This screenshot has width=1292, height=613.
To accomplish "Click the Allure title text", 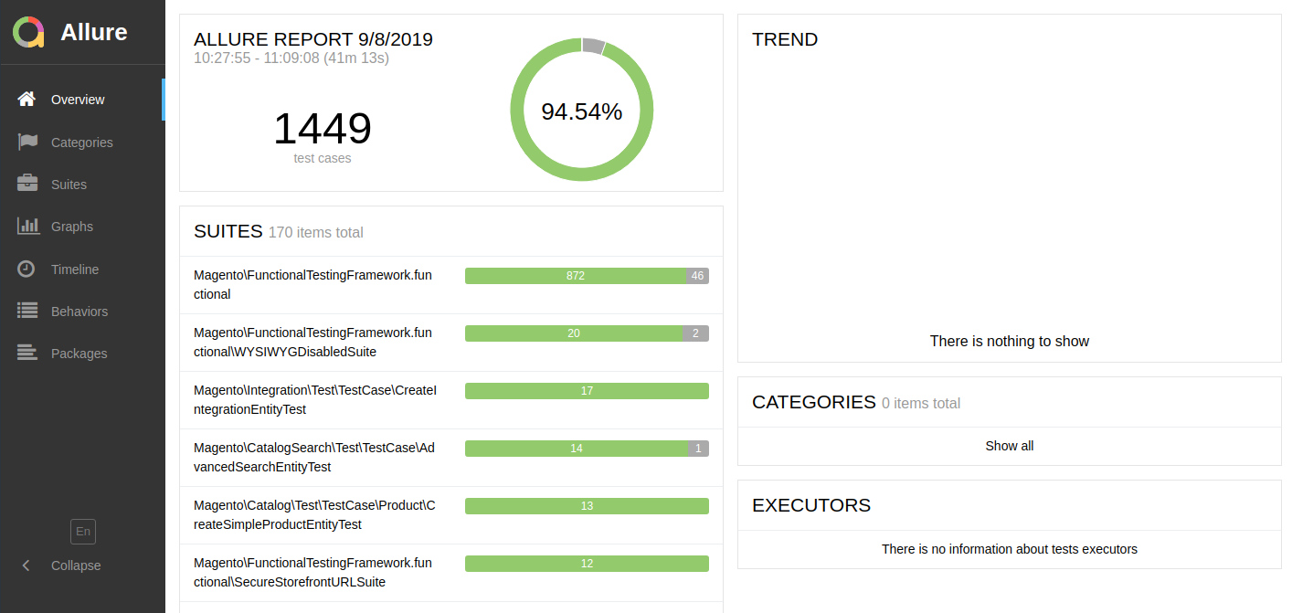I will pyautogui.click(x=94, y=32).
